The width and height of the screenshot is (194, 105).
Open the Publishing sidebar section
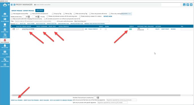pos(5,53)
